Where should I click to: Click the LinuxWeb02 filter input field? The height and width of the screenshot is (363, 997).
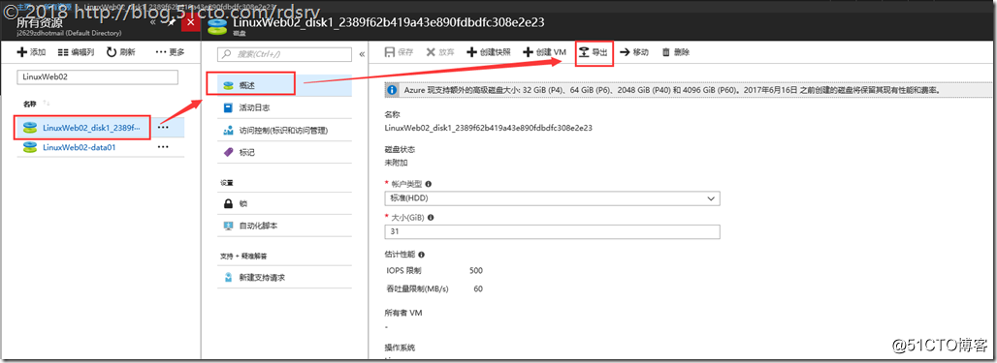tap(97, 76)
